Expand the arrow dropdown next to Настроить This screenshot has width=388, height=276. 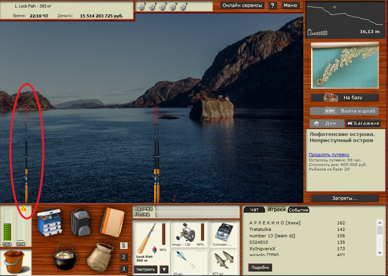tap(164, 269)
